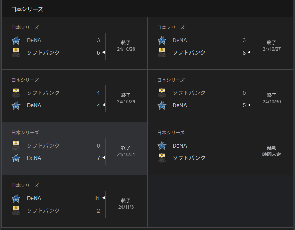This screenshot has height=230, width=295.
Task: Click ソフトバンク team name in 24/10/27 game
Action: coord(189,53)
